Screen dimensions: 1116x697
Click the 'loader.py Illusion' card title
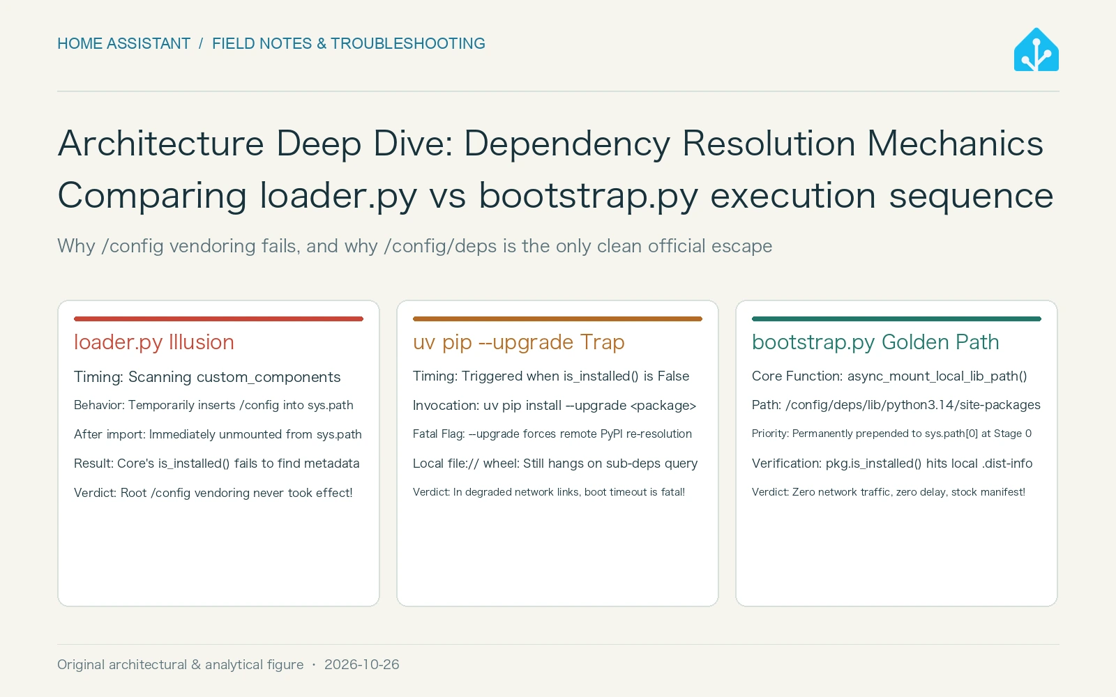(154, 342)
